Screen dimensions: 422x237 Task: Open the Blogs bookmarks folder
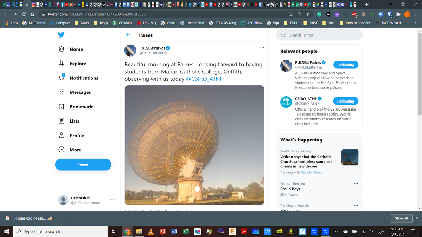tap(101, 23)
